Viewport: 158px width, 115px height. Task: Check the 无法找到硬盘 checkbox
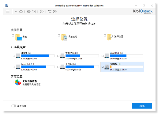(x=13, y=82)
